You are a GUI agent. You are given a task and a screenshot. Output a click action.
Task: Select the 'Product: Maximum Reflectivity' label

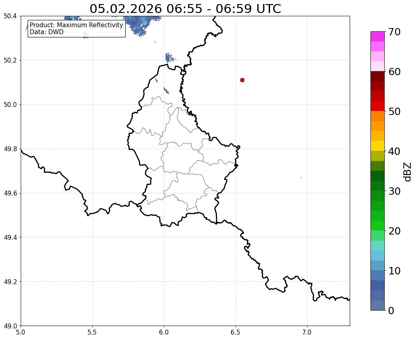click(x=76, y=25)
